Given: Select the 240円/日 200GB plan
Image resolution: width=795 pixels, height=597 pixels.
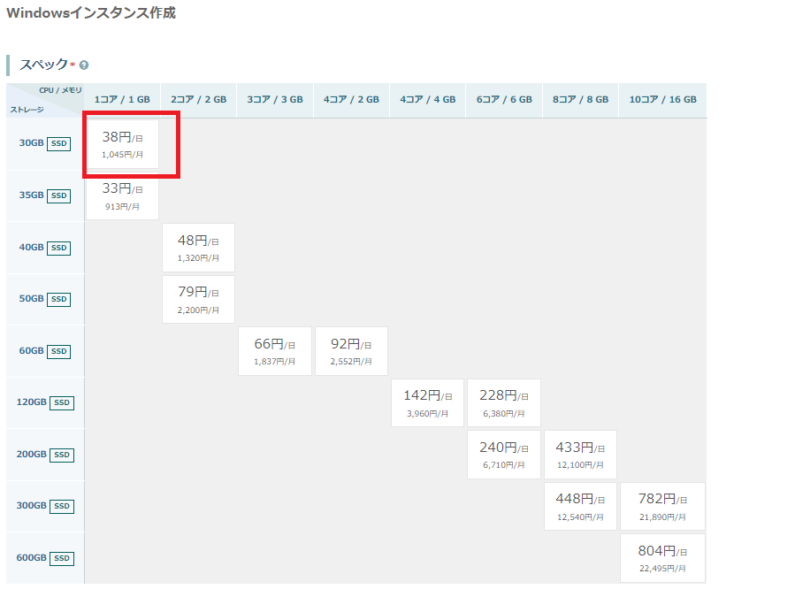Looking at the screenshot, I should [x=503, y=455].
